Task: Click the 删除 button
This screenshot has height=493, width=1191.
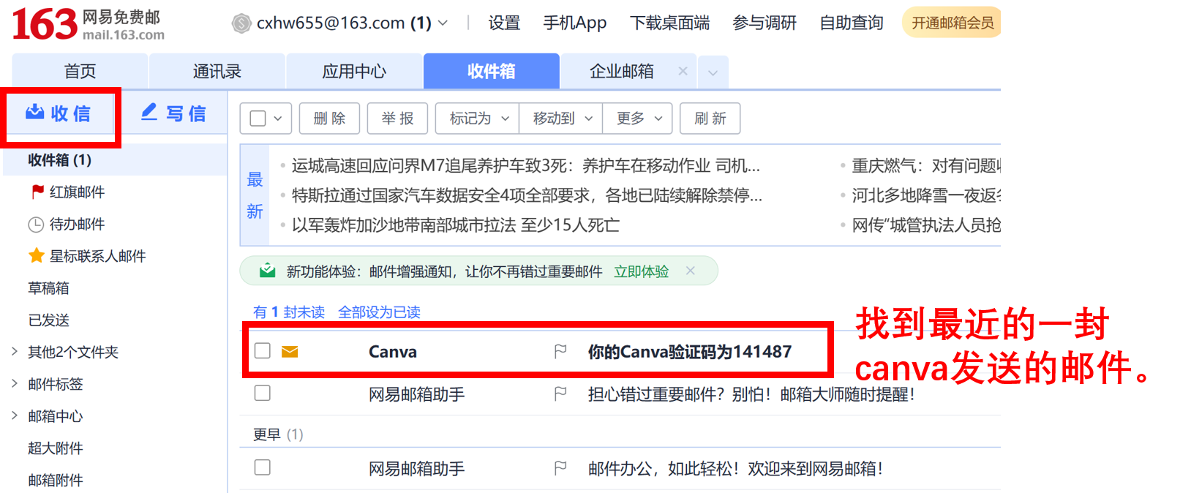Action: pos(329,118)
